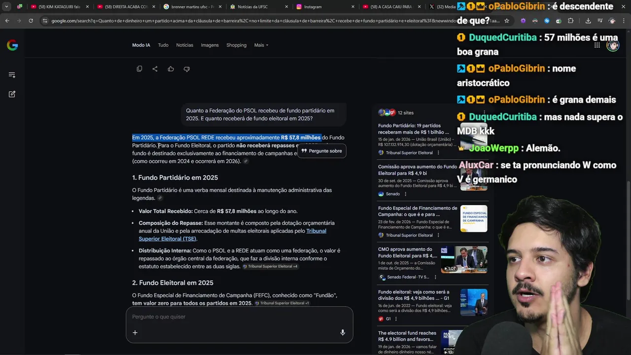631x355 pixels.
Task: Give thumbs up to the answer
Action: pos(171,69)
